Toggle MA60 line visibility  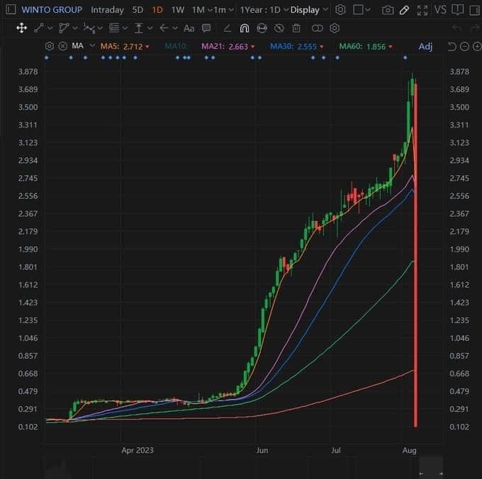tap(366, 46)
